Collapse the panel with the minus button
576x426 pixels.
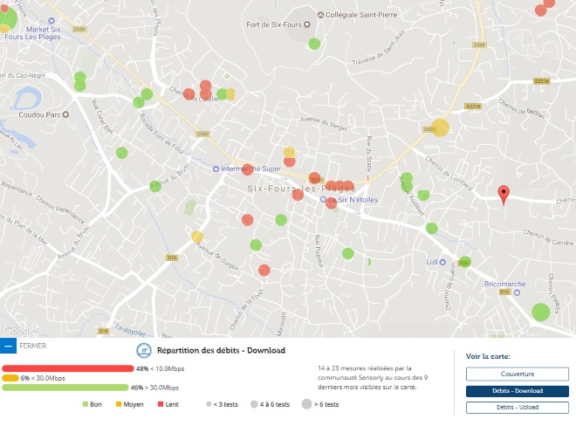(x=8, y=346)
